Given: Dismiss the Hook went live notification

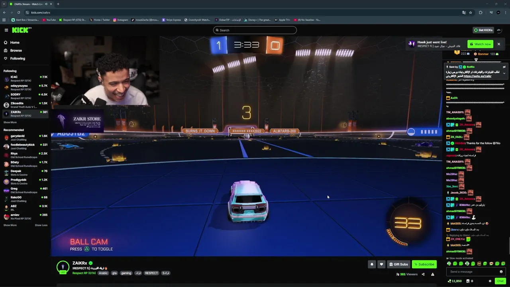Looking at the screenshot, I should click(x=498, y=44).
